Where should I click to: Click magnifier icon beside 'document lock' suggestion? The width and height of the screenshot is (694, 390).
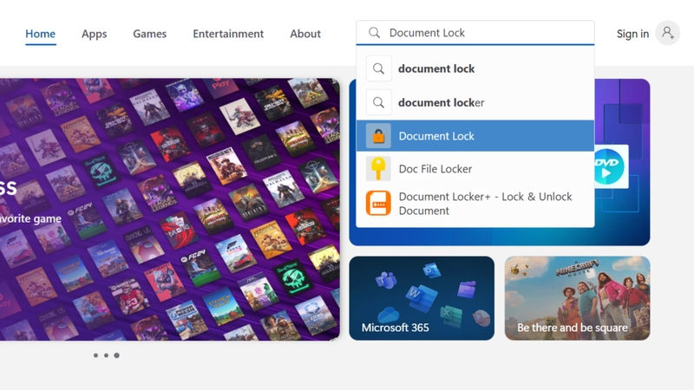378,68
